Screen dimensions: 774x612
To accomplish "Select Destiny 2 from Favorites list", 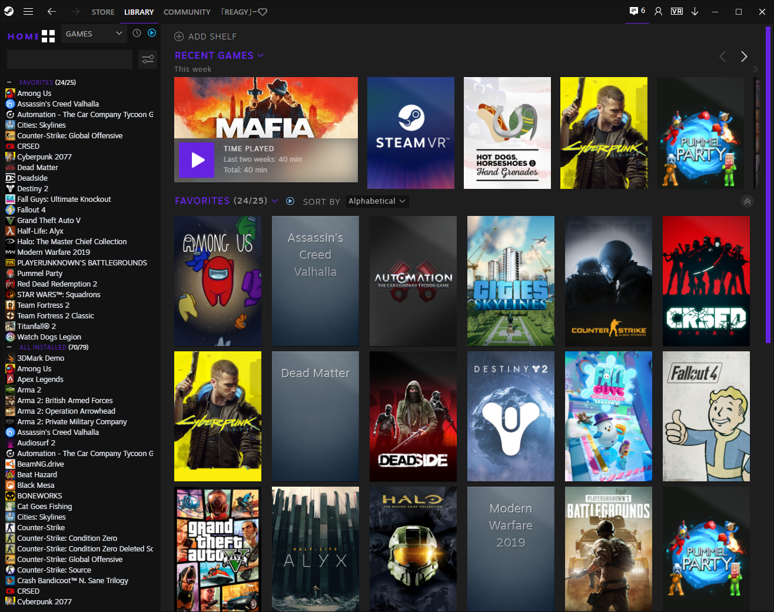I will click(x=32, y=189).
